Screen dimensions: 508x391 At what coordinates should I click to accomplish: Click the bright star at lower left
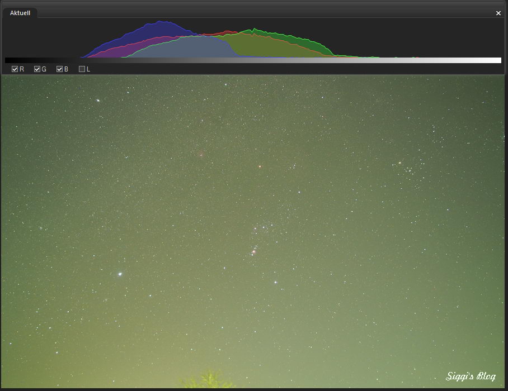tap(119, 274)
